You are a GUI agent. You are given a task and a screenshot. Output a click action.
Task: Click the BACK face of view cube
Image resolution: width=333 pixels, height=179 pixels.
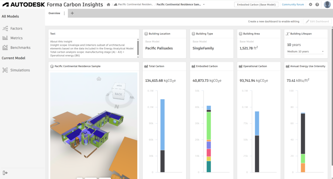118,94
